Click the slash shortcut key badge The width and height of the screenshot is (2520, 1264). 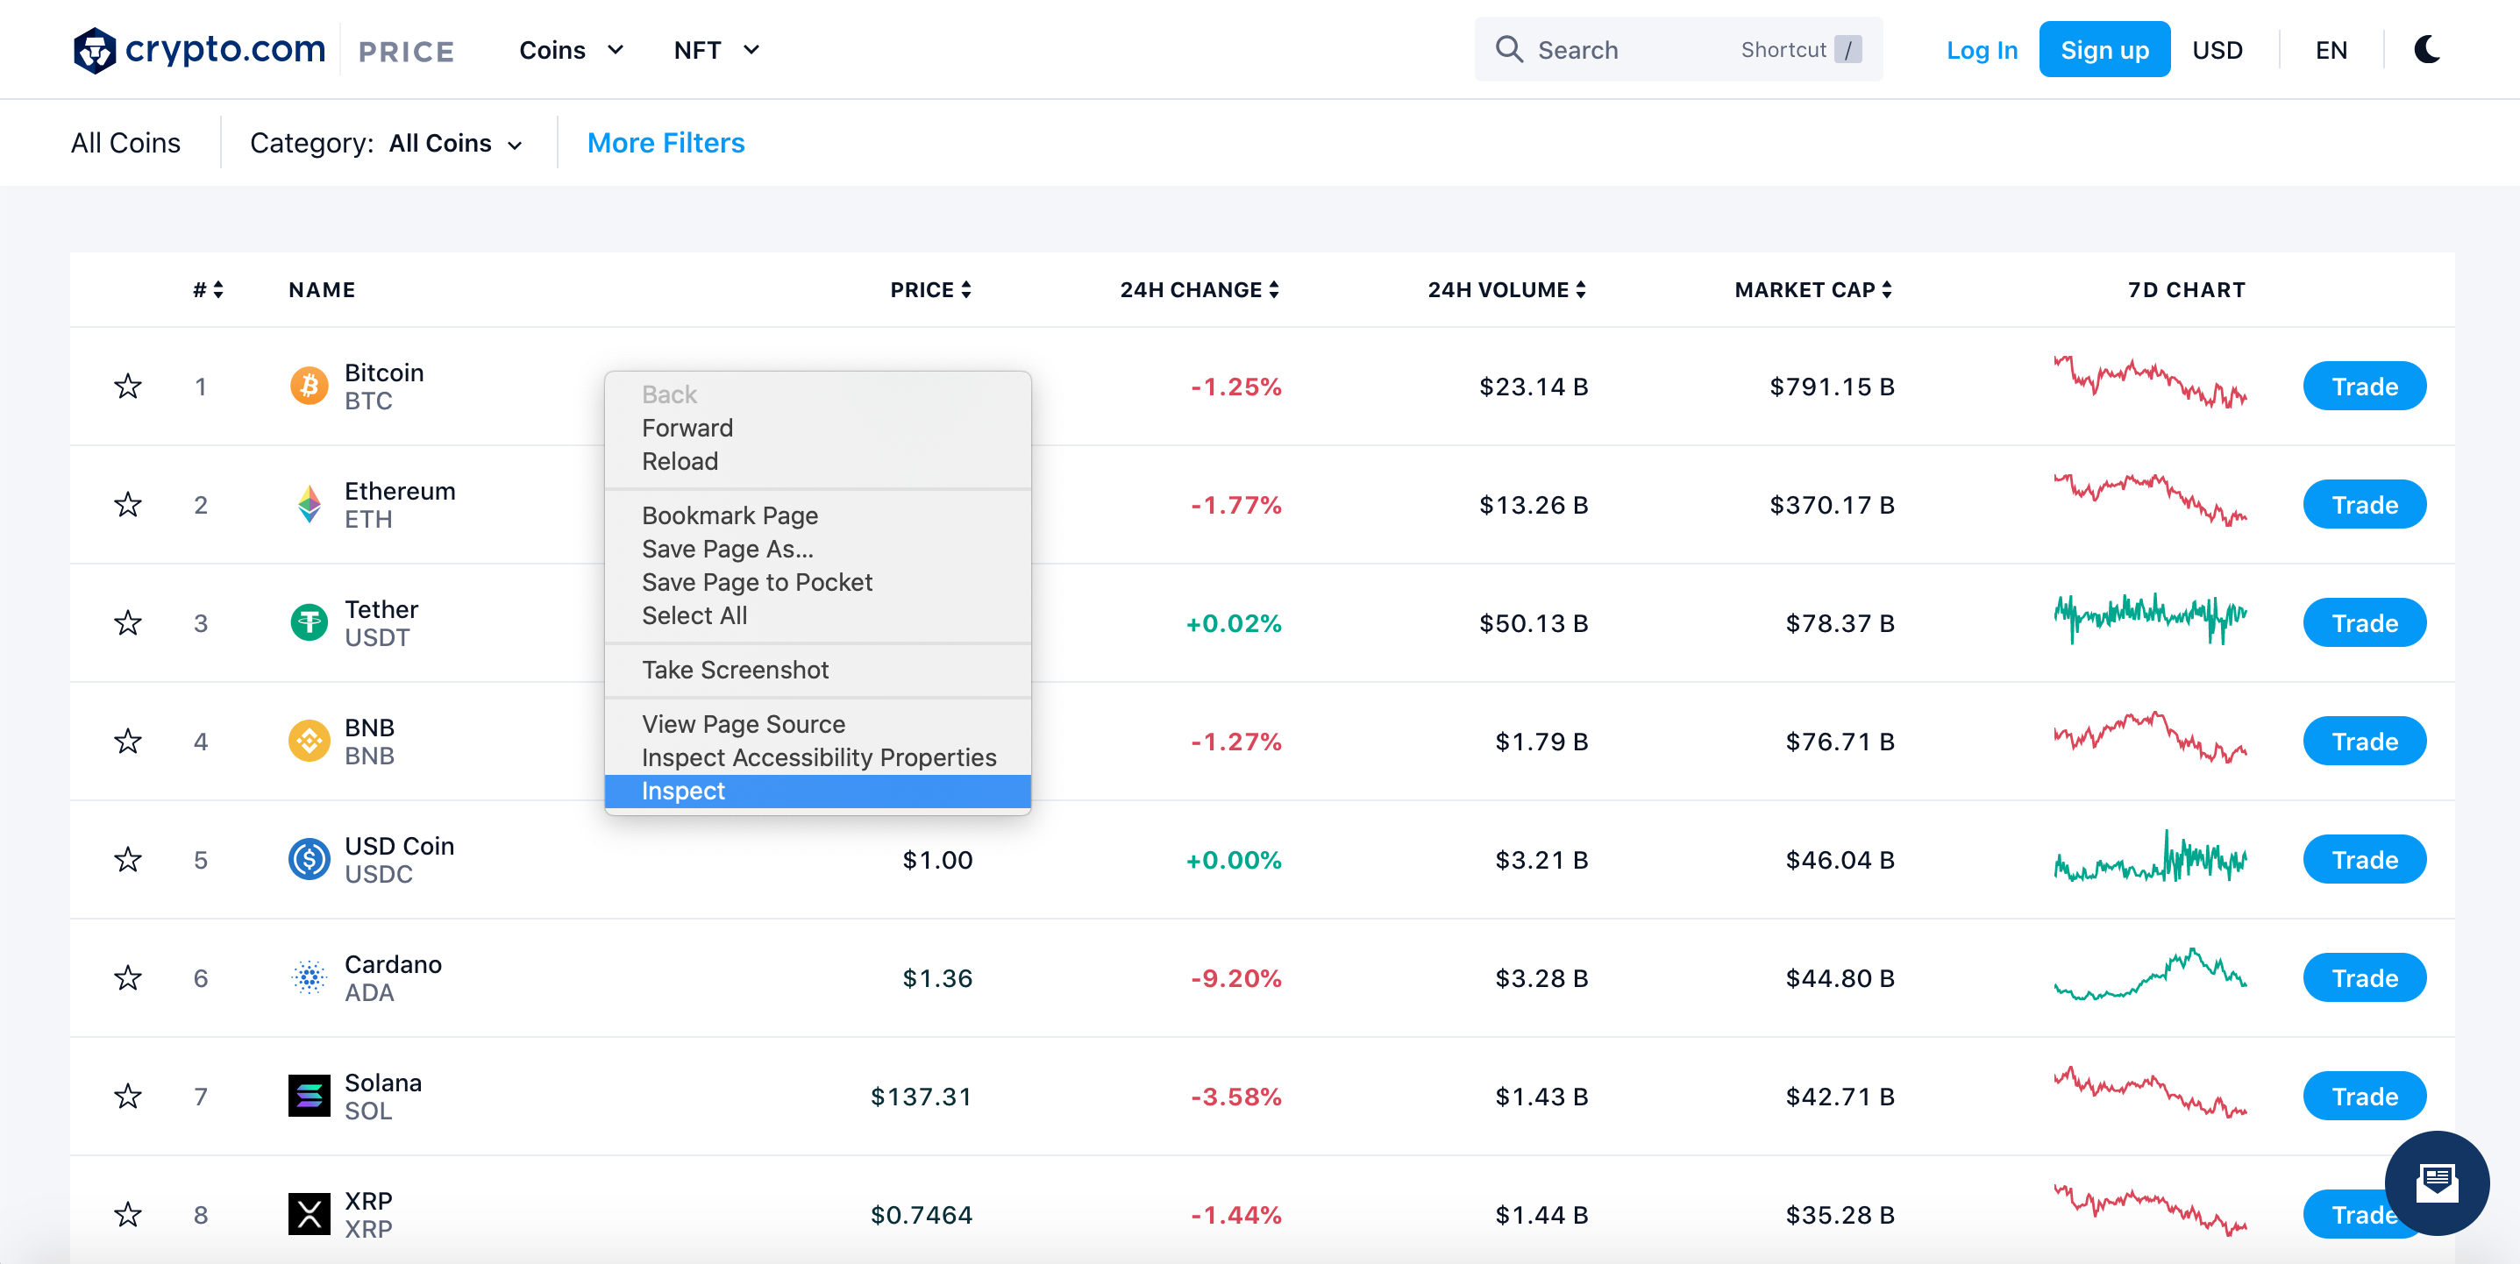1847,50
